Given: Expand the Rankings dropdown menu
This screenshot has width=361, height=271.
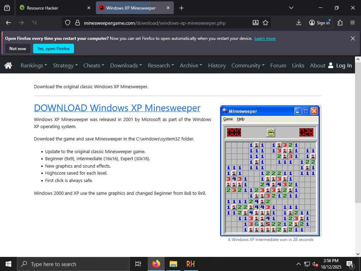Looking at the screenshot, I should point(34,65).
